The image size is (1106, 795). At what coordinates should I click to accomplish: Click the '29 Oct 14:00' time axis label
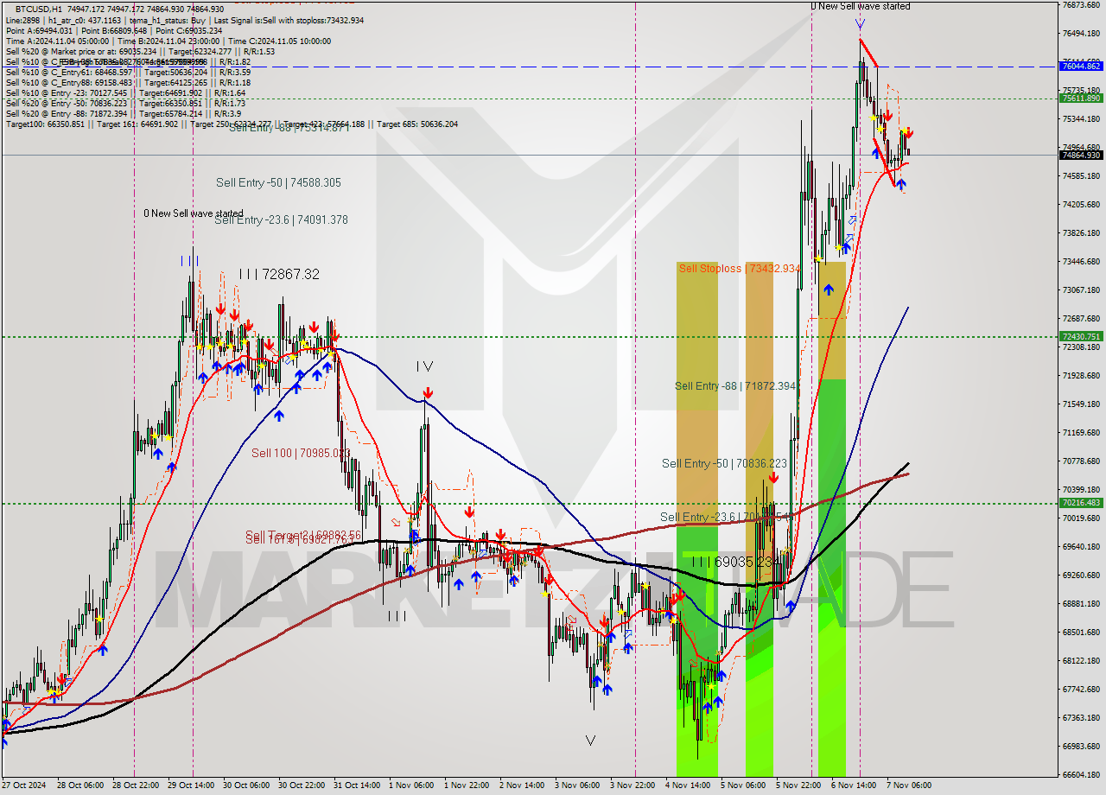point(190,785)
